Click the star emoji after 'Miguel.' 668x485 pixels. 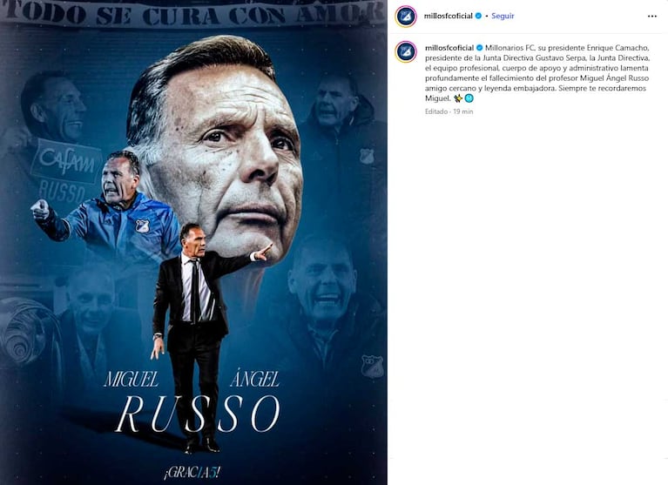(x=458, y=98)
